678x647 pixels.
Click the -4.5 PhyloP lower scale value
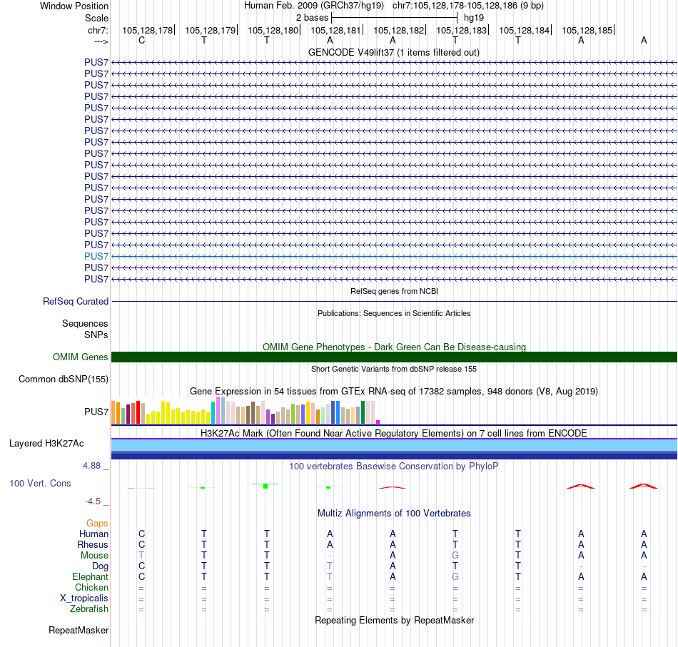(x=93, y=501)
